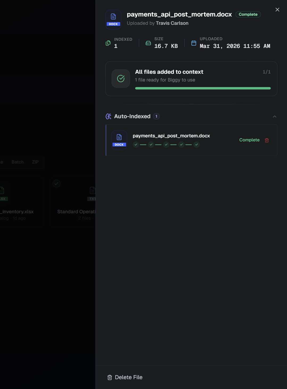
Task: Click the first pipeline step checkmark
Action: tap(136, 145)
